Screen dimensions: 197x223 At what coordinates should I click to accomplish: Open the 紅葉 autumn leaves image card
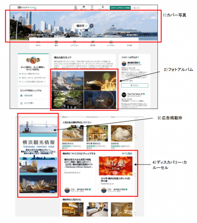pyautogui.click(x=116, y=166)
